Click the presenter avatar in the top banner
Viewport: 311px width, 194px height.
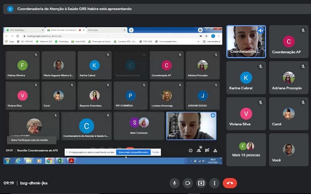(10, 9)
